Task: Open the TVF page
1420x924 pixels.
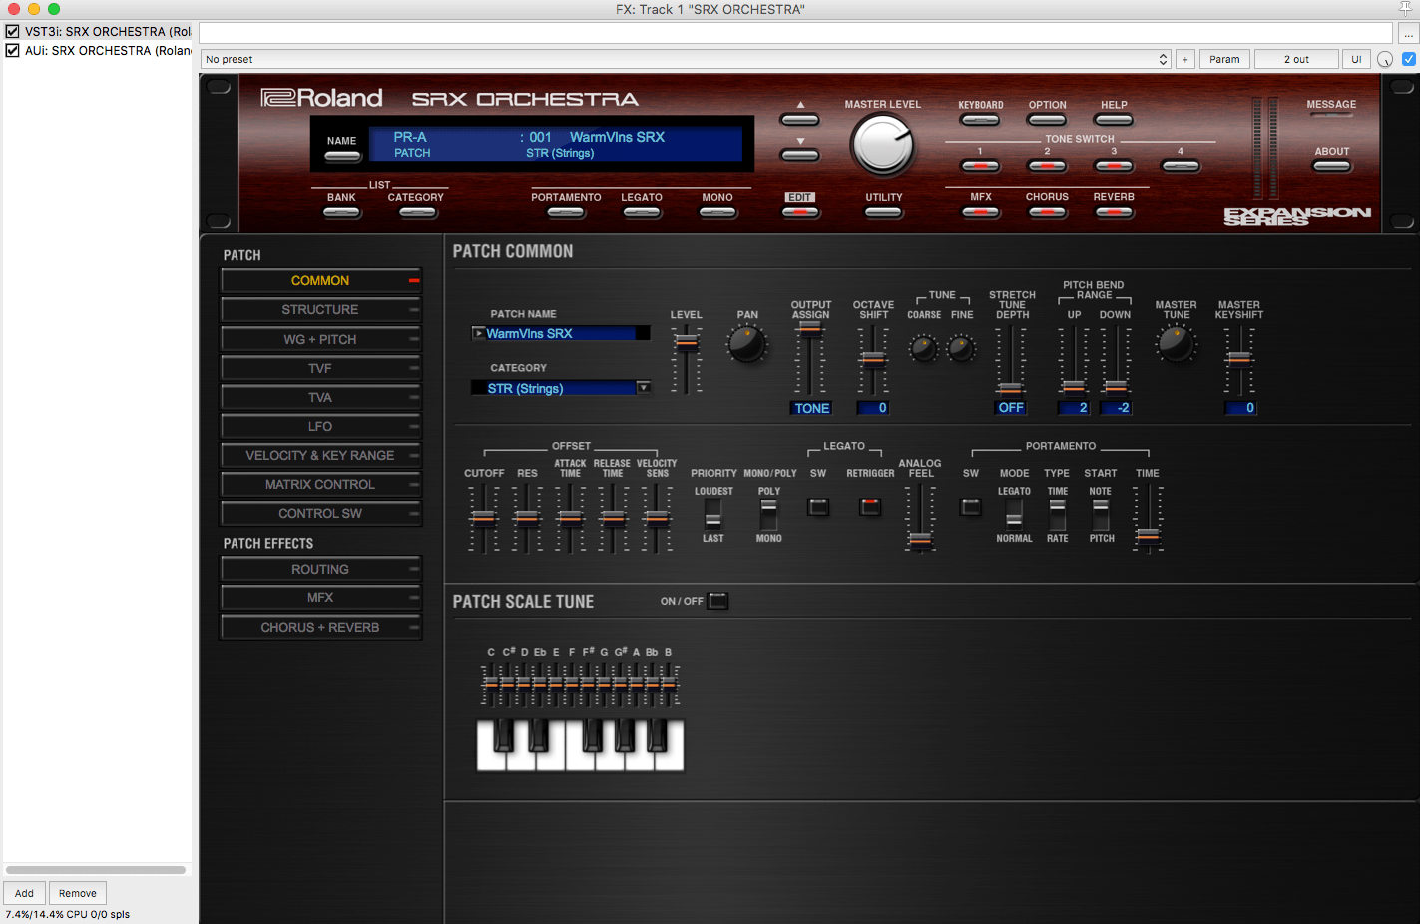Action: 320,368
